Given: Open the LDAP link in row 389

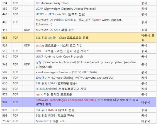Looking at the screenshot, I should click(x=39, y=9).
